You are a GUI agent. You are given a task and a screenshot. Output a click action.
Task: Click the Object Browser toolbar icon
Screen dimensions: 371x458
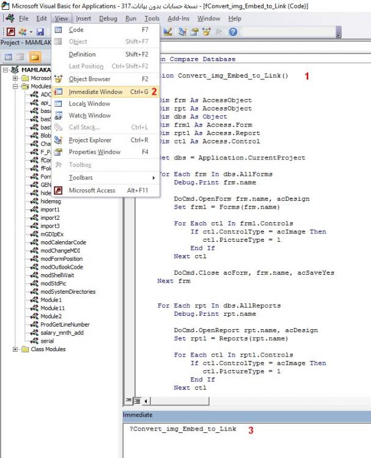(x=207, y=32)
